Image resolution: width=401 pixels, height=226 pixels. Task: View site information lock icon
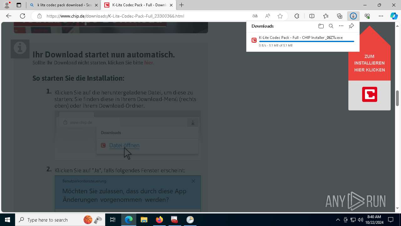pyautogui.click(x=39, y=16)
